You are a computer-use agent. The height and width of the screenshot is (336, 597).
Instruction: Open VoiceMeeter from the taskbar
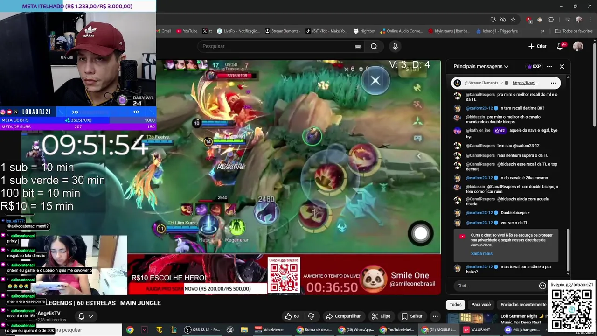269,329
